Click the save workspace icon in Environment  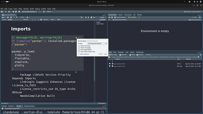(112, 17)
